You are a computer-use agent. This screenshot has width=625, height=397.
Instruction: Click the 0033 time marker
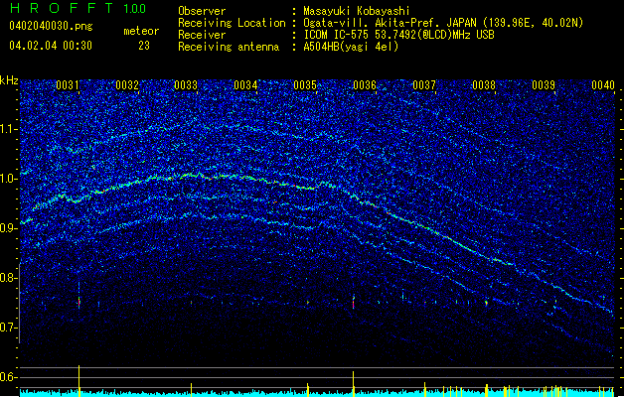[x=186, y=85]
